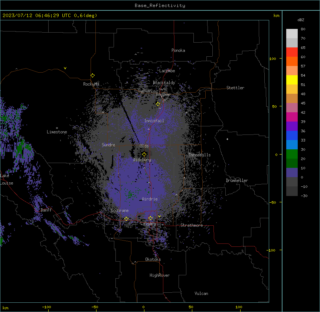The height and width of the screenshot is (312, 320).
Task: Pick the red 65-60 dBZ legend swatch
Action: [292, 52]
